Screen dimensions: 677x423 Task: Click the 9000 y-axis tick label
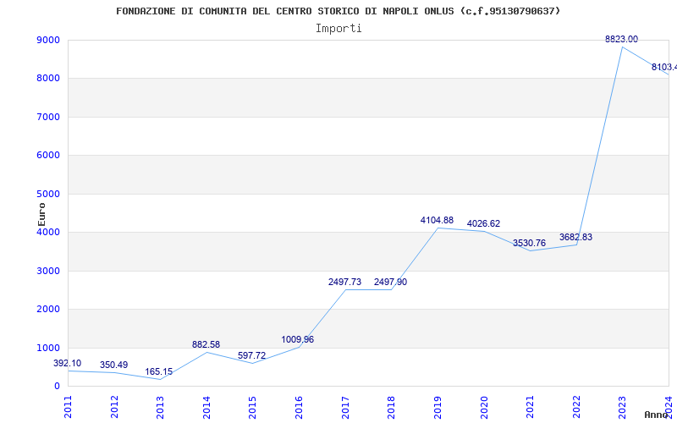click(48, 41)
